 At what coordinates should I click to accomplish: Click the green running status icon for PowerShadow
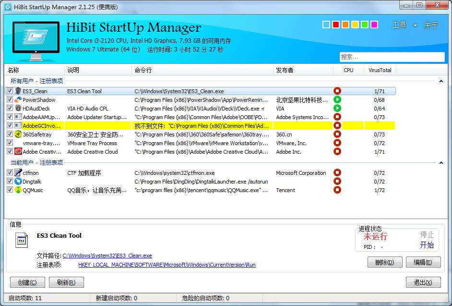click(x=337, y=100)
